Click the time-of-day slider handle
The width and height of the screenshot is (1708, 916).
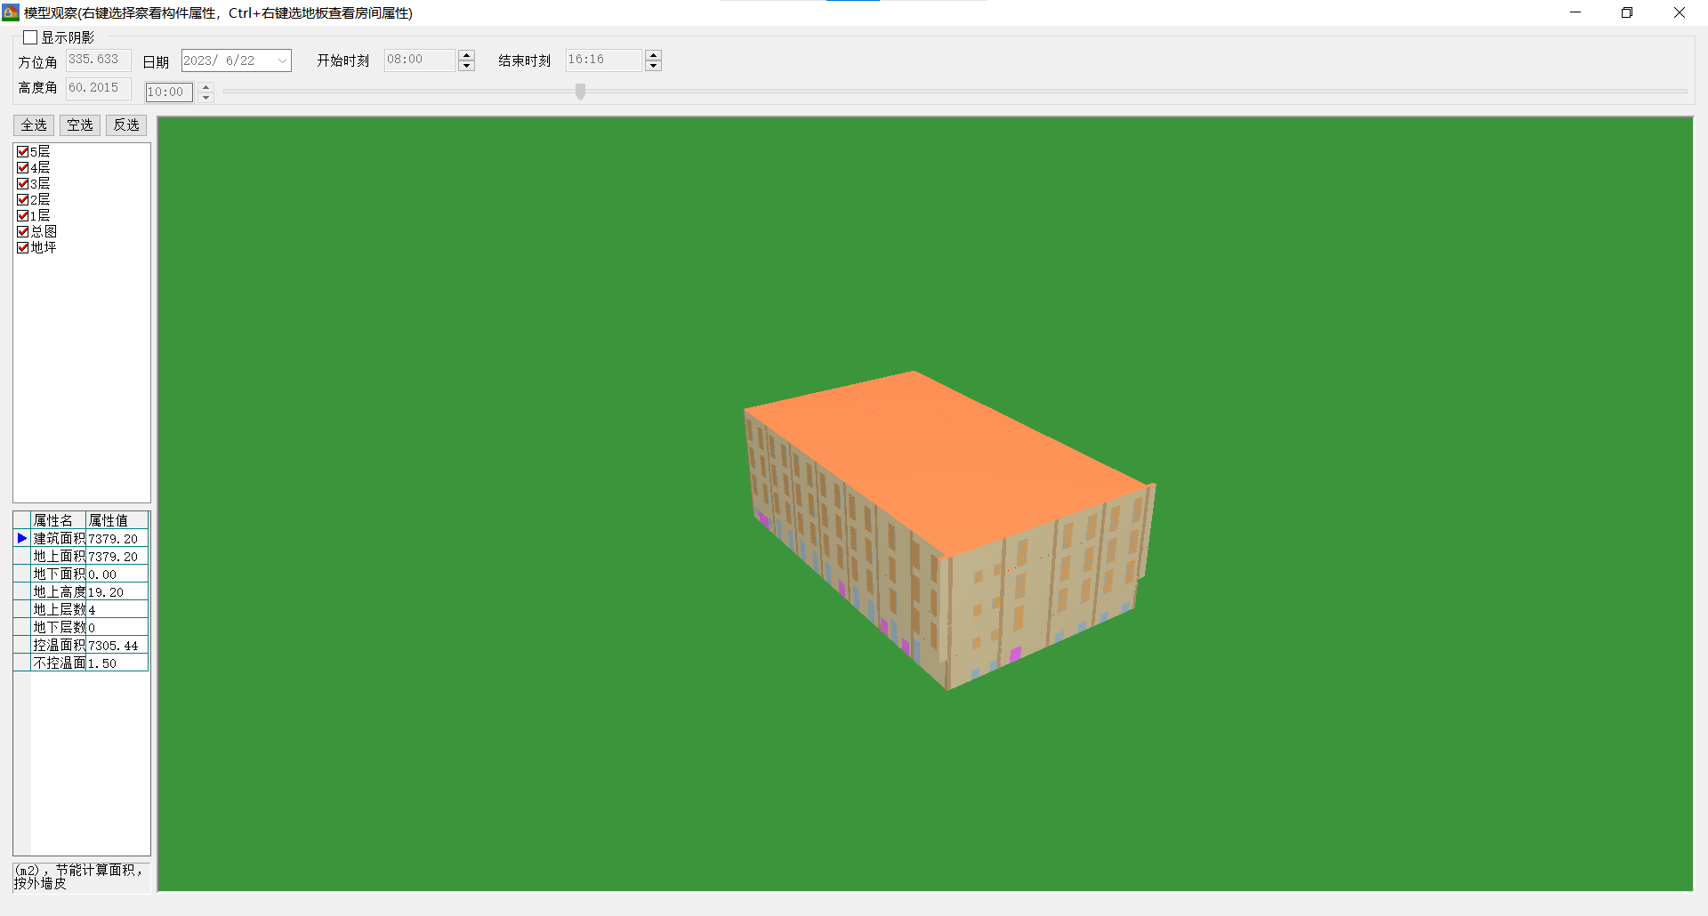[x=581, y=92]
